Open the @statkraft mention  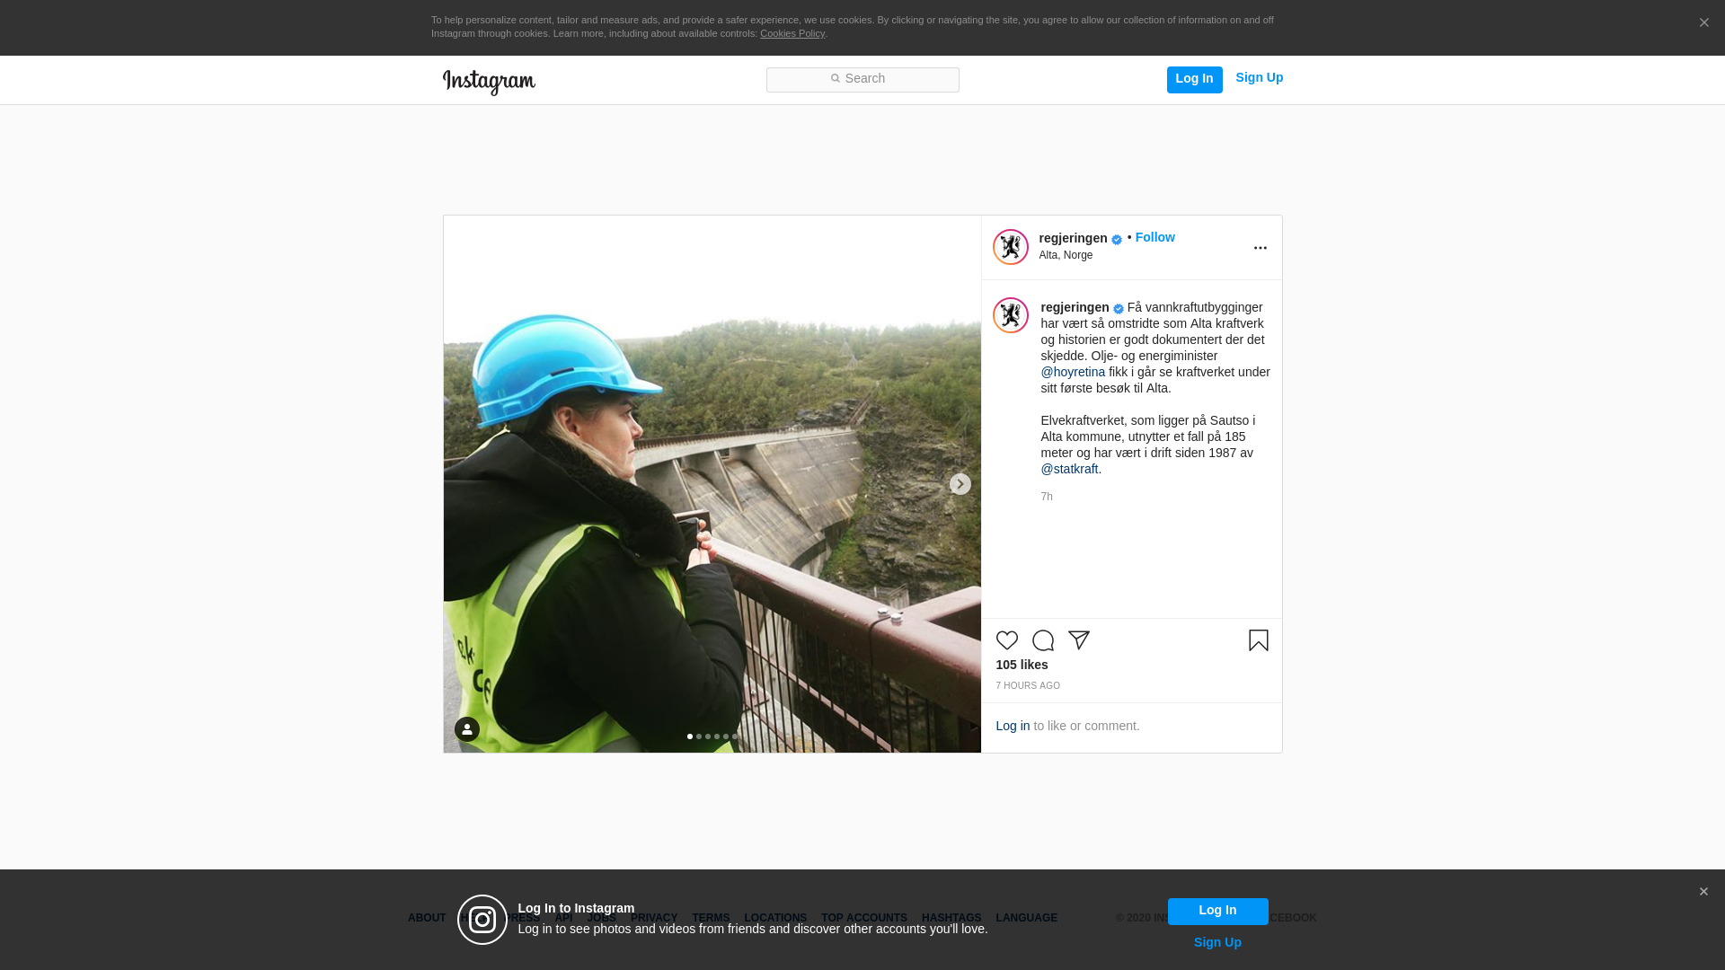[x=1070, y=469]
